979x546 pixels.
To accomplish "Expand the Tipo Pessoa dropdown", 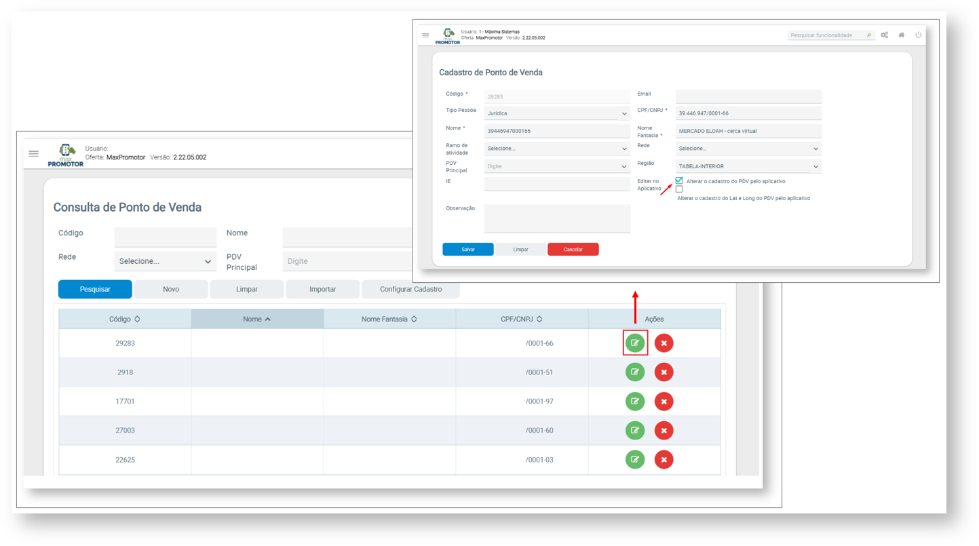I will click(x=557, y=113).
